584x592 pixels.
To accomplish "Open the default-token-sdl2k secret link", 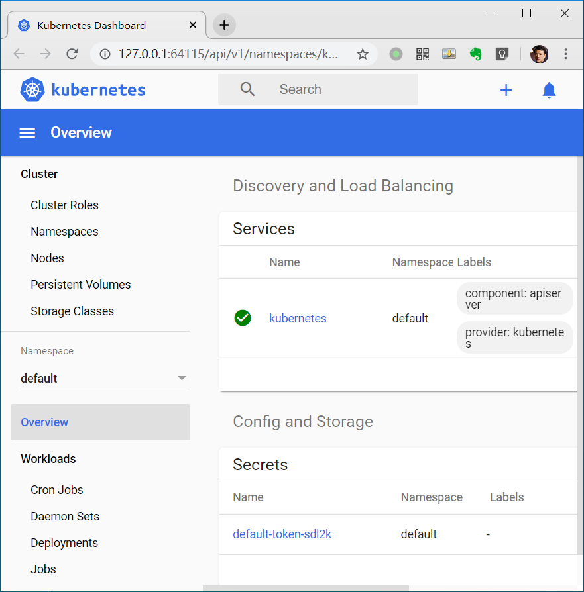I will [x=282, y=534].
